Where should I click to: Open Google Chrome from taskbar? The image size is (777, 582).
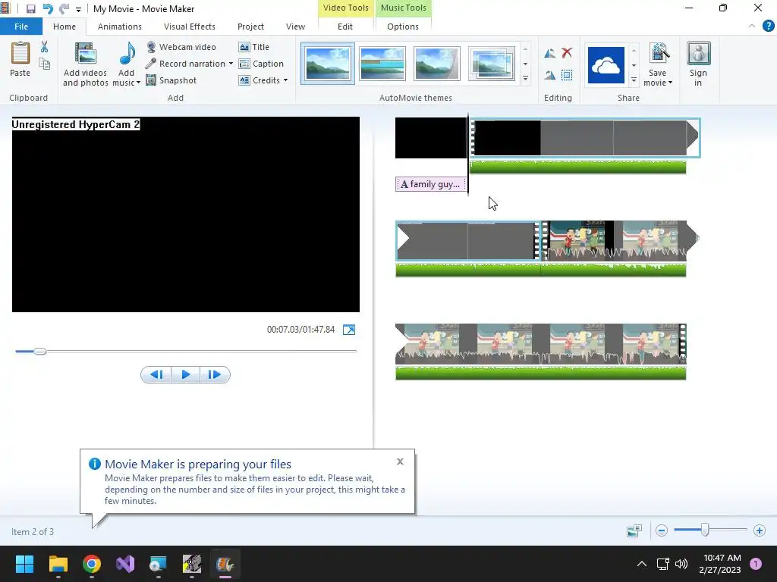click(92, 564)
